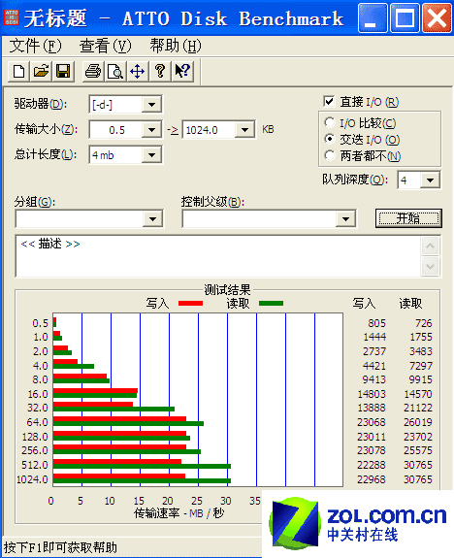Expand the 驱动器 drive dropdown
454x558 pixels.
click(x=151, y=105)
